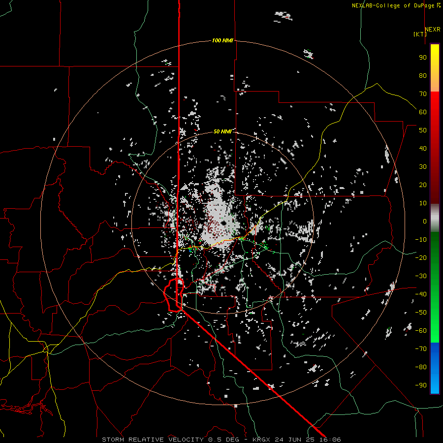Click the 20 value on the velocity scale
This screenshot has height=443, width=443.
(423, 185)
